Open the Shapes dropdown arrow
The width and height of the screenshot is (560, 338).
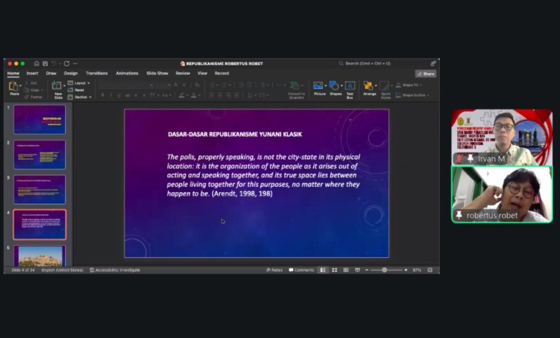[341, 86]
